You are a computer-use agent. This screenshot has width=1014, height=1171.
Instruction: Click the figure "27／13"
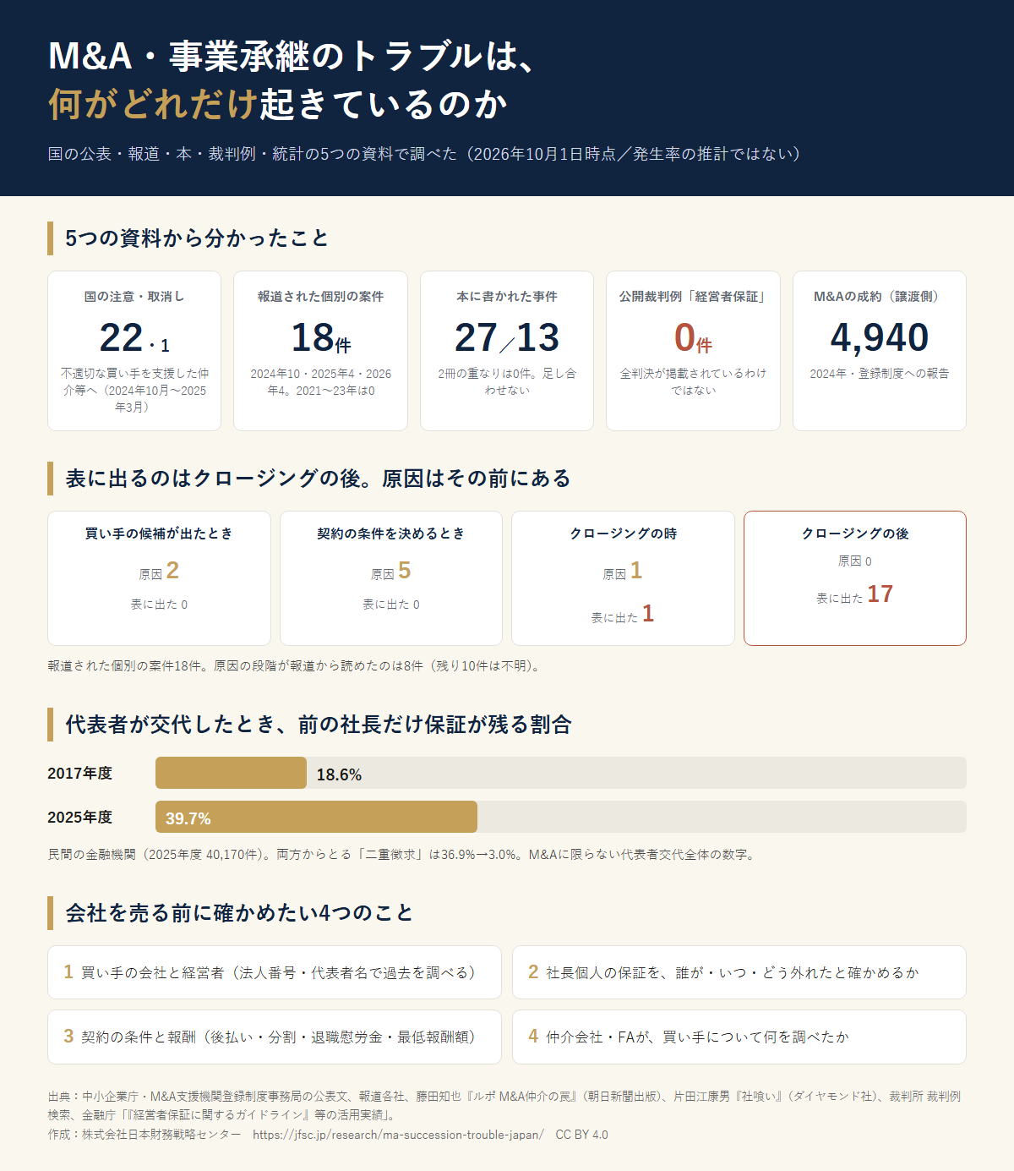coord(507,338)
